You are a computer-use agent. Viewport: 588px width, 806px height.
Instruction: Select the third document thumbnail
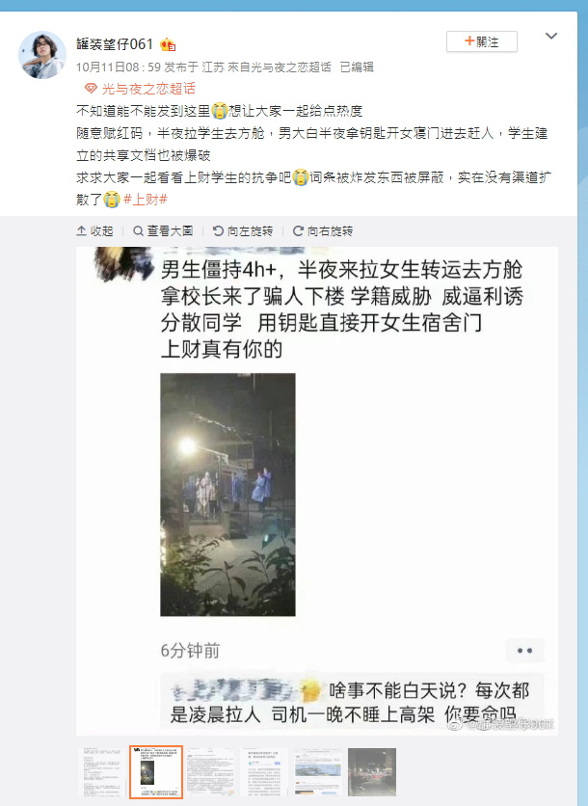click(210, 772)
